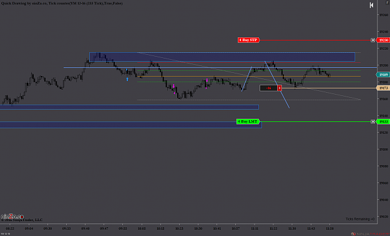Click the Ticks Remaining counter text
Viewport: 390px width, 236px height.
(x=359, y=219)
